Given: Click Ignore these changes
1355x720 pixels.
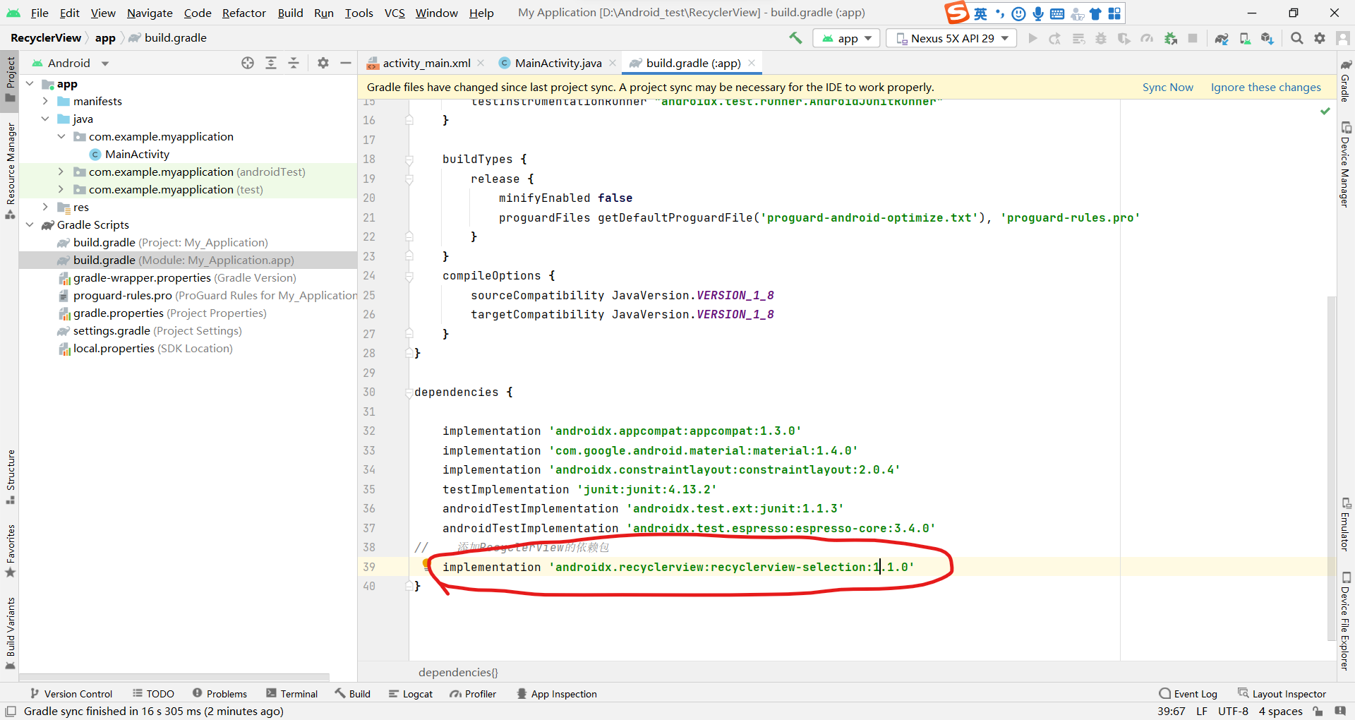Looking at the screenshot, I should point(1265,87).
